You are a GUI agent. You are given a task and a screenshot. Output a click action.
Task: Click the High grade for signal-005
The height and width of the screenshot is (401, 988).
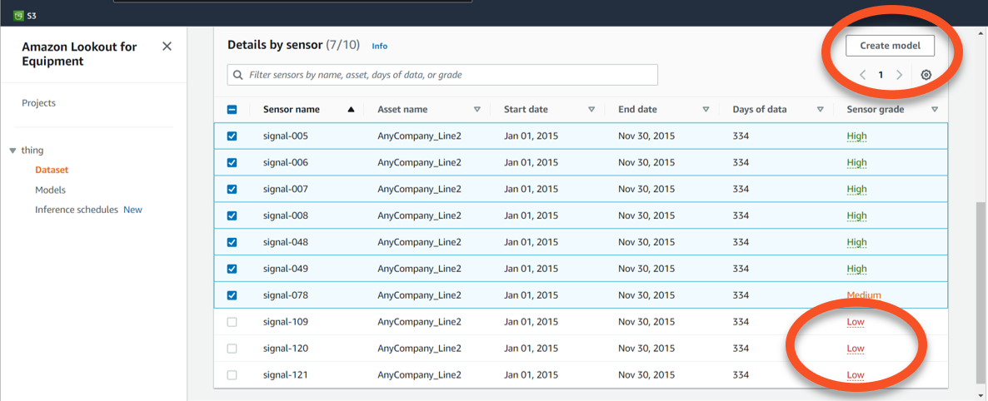click(857, 136)
